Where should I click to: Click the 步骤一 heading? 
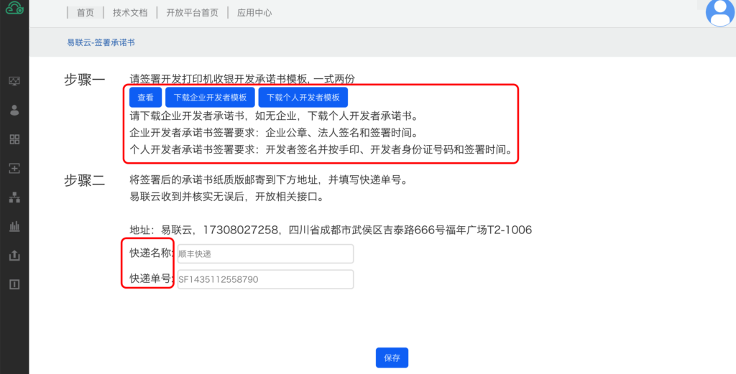coord(85,80)
